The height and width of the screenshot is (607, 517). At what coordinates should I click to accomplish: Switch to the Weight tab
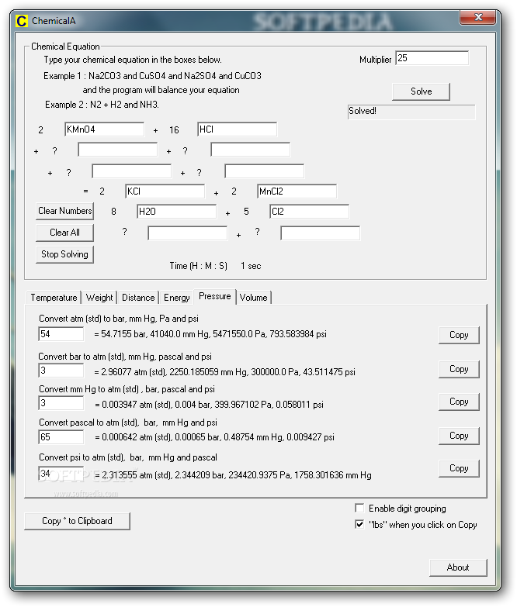(99, 298)
